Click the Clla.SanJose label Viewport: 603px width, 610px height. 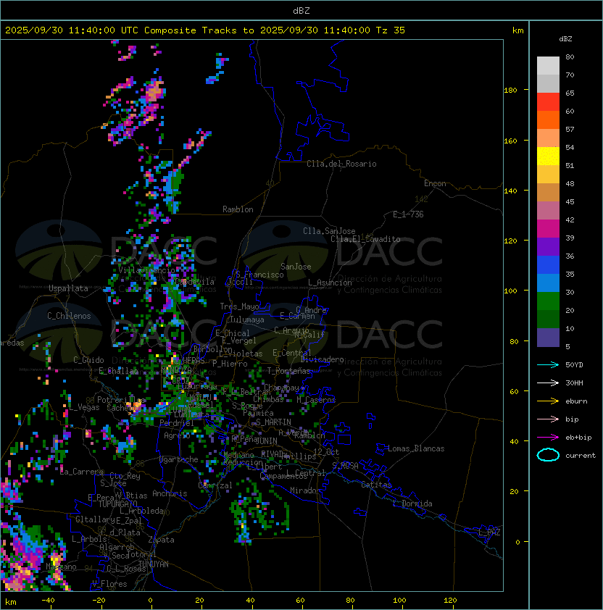(x=329, y=231)
